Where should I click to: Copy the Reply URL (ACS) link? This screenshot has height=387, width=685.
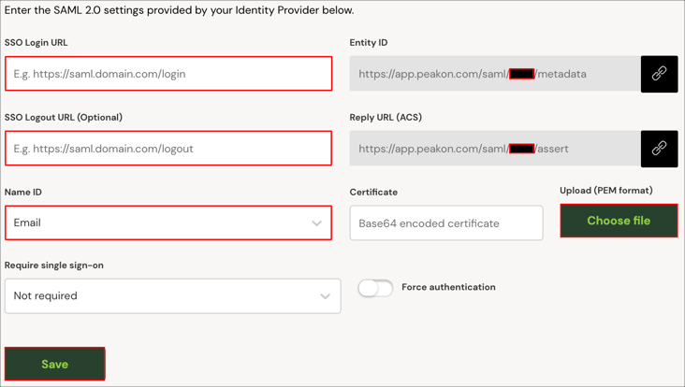(x=659, y=149)
